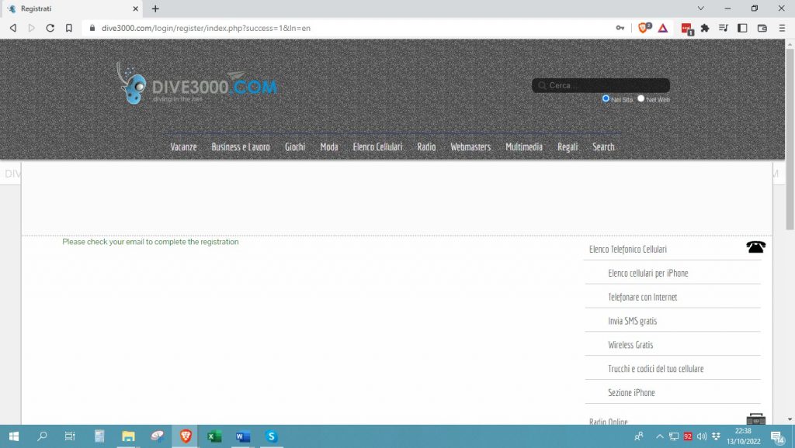Reload the current page
795x448 pixels.
50,28
